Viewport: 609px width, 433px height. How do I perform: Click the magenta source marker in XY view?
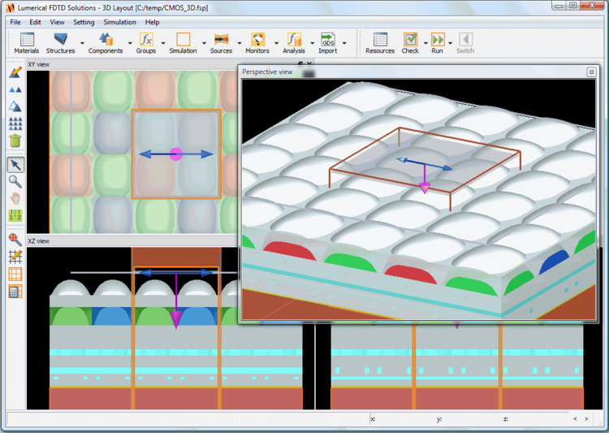tap(175, 154)
